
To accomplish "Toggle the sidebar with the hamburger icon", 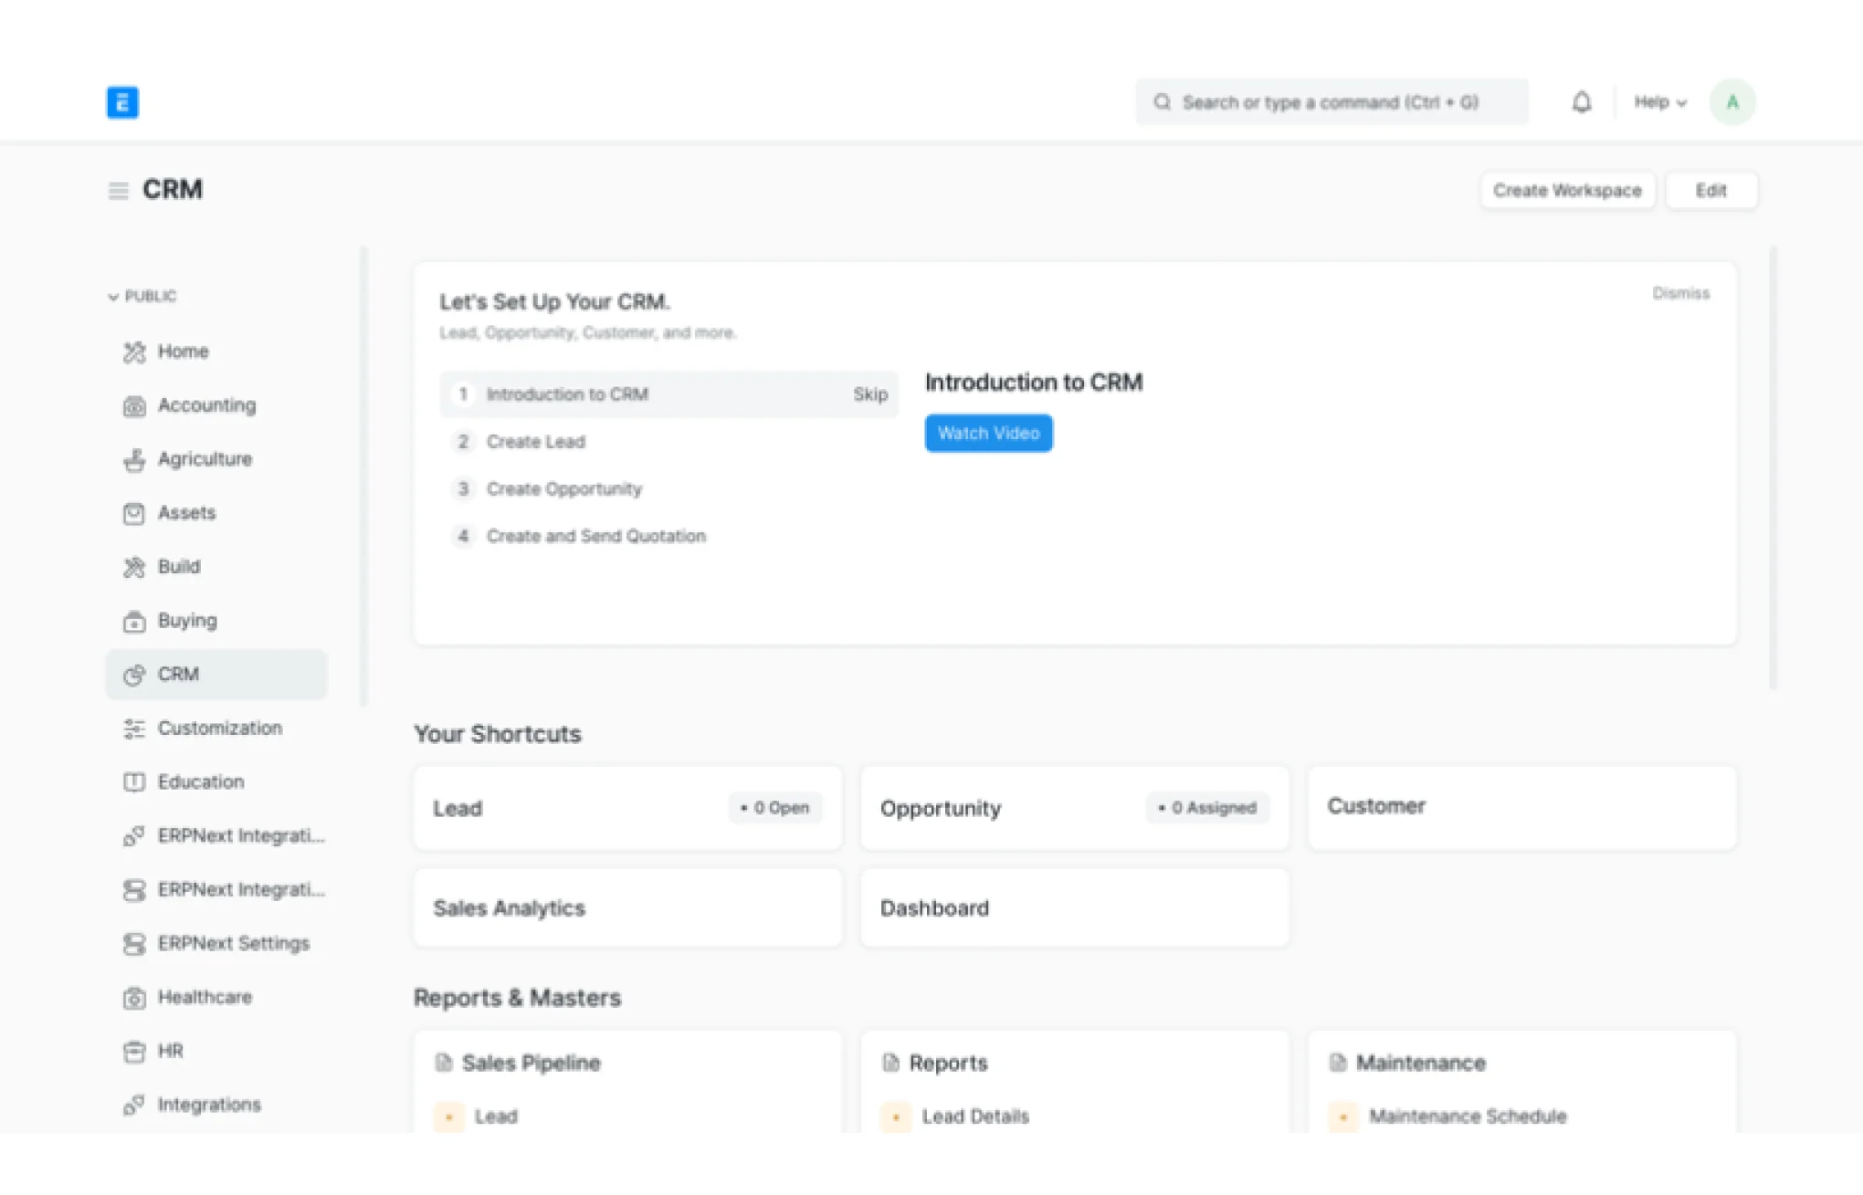I will click(118, 190).
